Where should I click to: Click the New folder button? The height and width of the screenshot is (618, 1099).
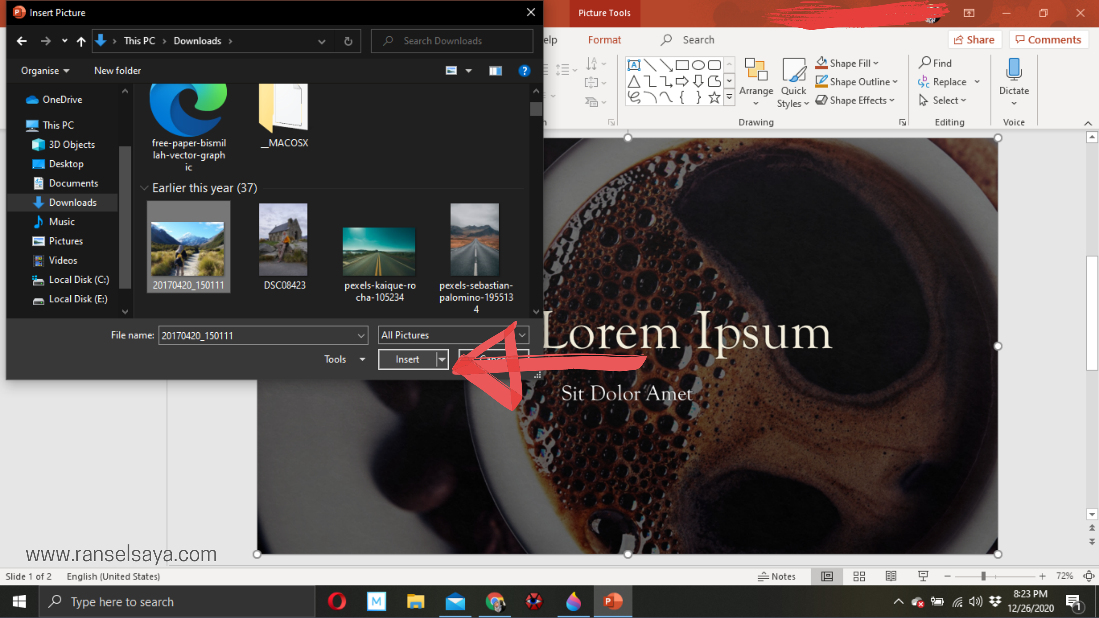coord(117,71)
